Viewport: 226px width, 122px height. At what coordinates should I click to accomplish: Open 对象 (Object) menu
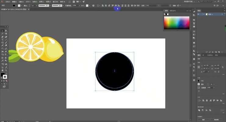[21, 2]
